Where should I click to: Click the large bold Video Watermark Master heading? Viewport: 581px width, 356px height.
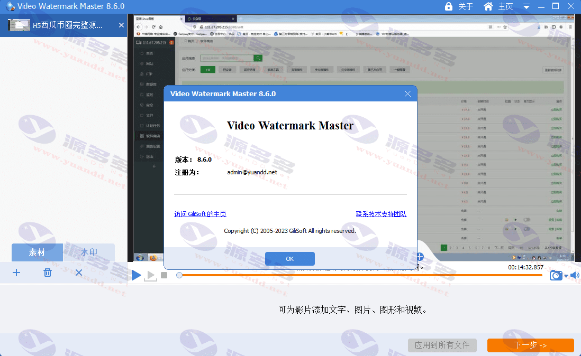(x=290, y=126)
